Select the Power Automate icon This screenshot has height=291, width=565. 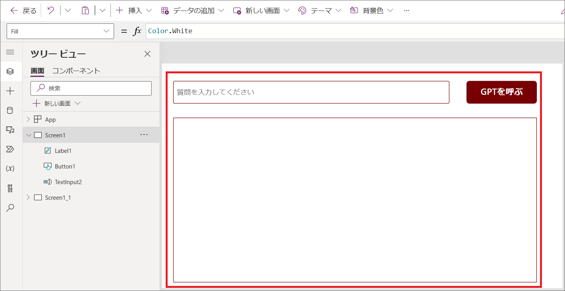click(x=11, y=149)
